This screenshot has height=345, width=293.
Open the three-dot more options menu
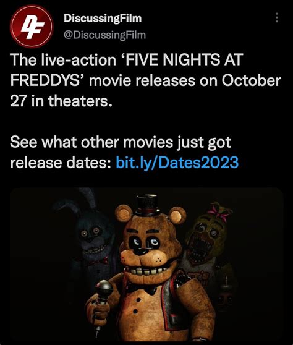[x=277, y=17]
